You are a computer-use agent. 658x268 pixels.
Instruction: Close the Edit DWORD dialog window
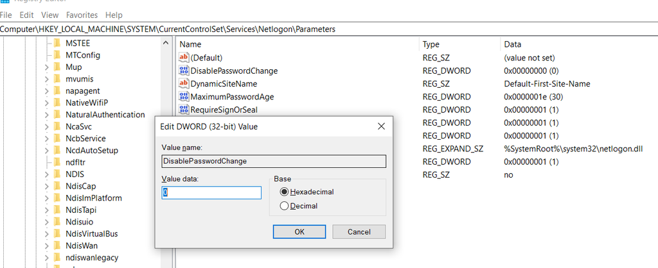pos(381,126)
